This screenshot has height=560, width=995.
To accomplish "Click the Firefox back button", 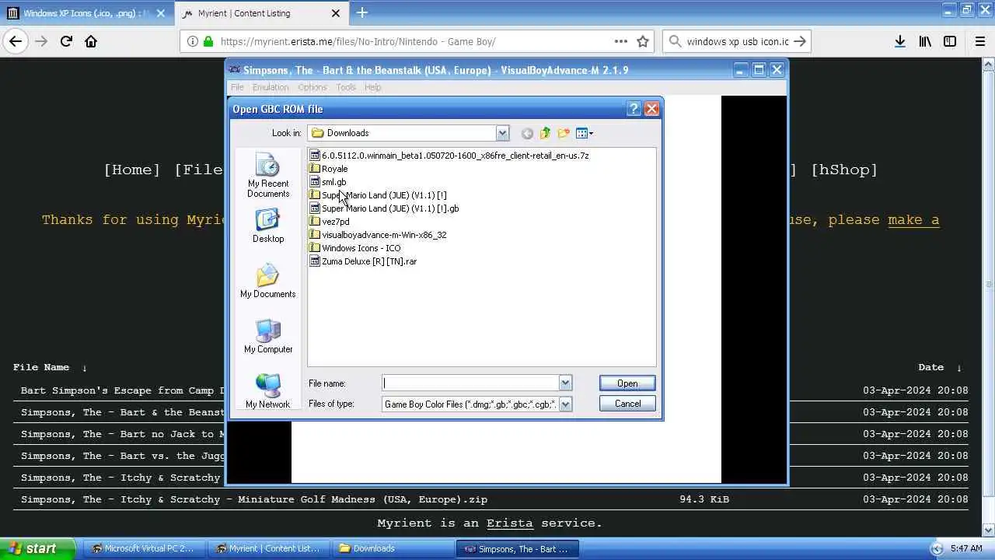I will pos(16,41).
